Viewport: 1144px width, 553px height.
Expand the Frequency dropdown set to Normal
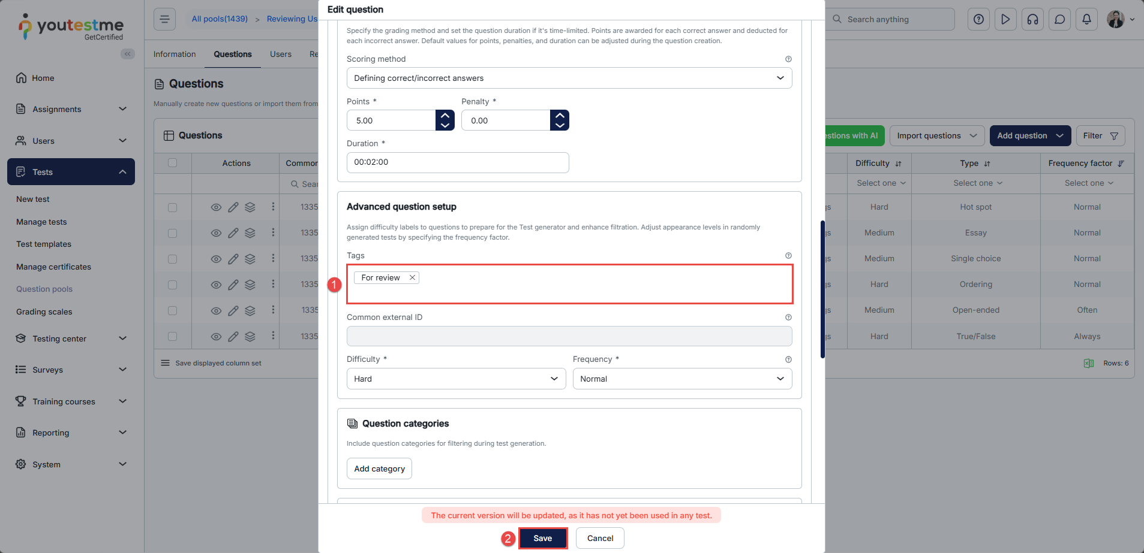[682, 379]
